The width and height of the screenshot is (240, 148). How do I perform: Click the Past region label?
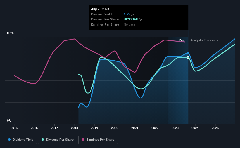pyautogui.click(x=182, y=40)
